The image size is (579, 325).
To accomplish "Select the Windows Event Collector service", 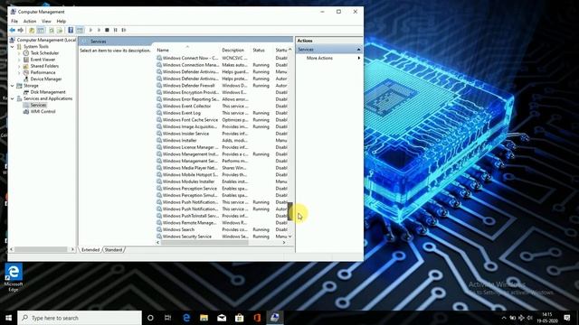I will point(186,107).
